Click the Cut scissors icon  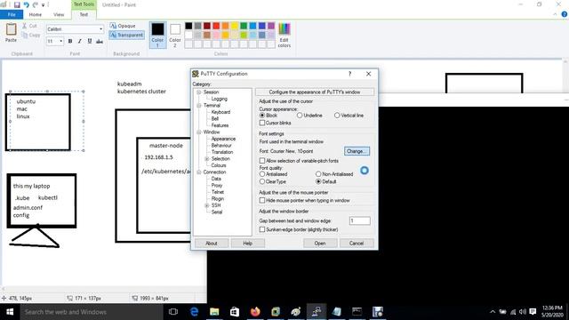point(24,26)
